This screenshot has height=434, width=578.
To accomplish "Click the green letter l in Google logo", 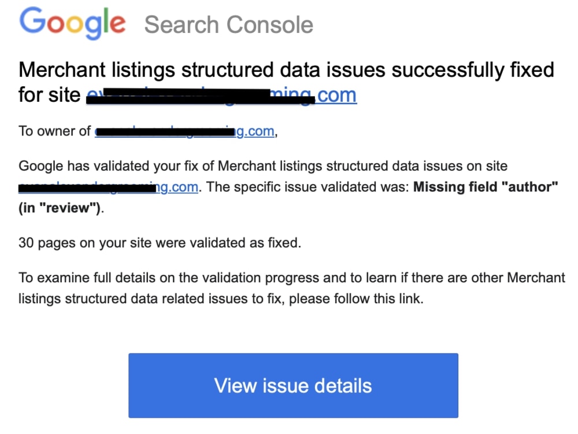I will coord(105,20).
